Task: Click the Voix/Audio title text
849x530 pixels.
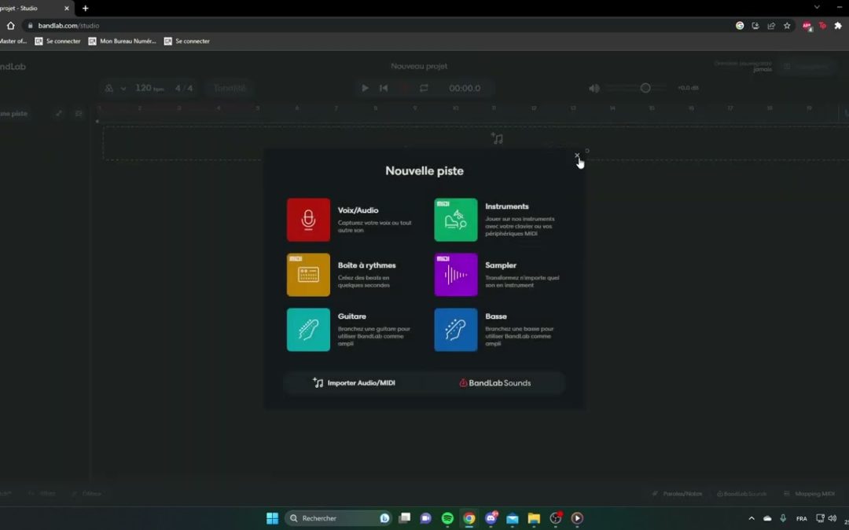Action: (358, 210)
